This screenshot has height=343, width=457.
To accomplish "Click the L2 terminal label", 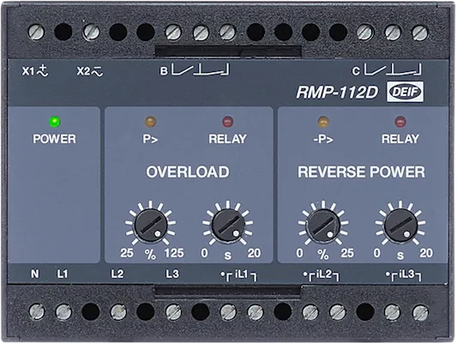I will pos(117,274).
